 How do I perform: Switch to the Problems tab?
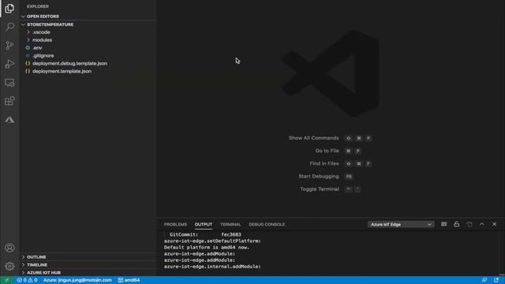coord(175,224)
